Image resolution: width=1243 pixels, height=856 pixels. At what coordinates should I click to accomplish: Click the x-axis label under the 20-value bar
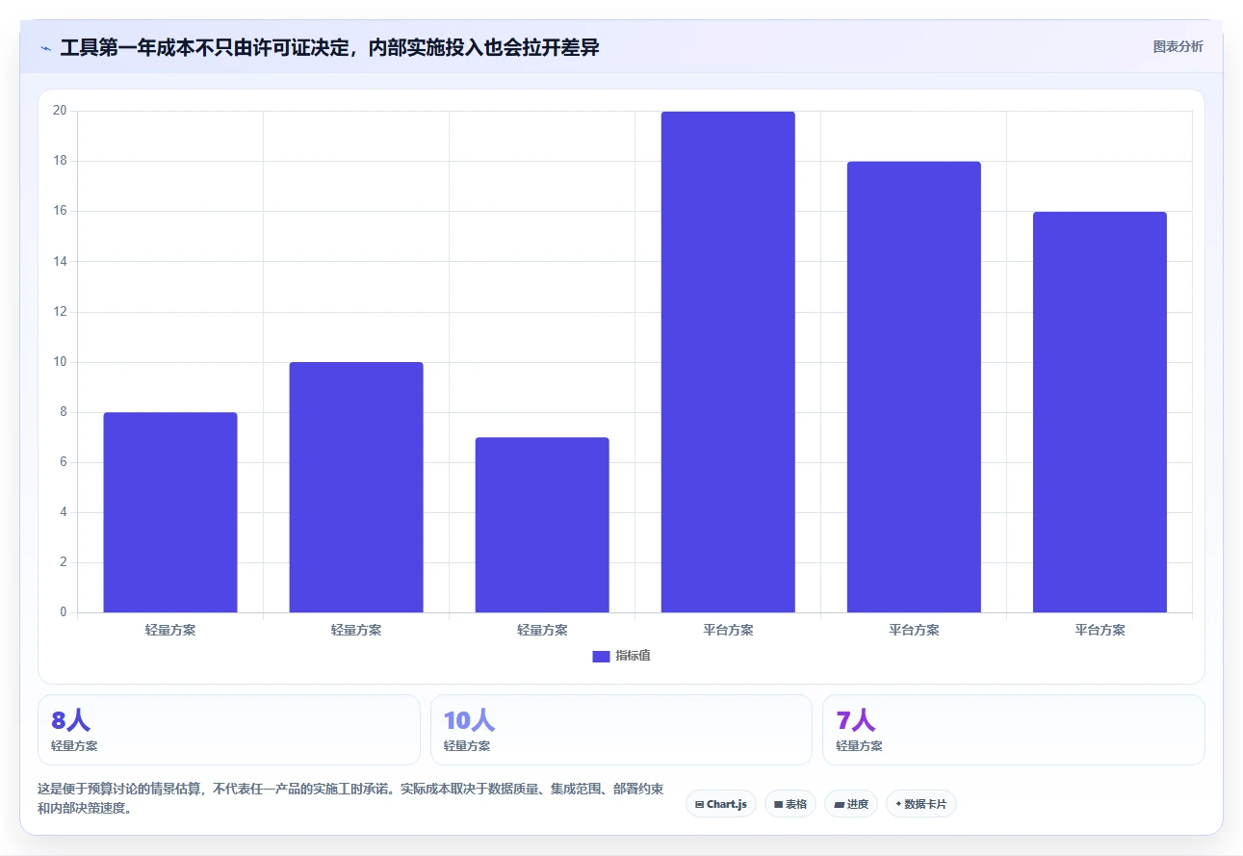[728, 631]
